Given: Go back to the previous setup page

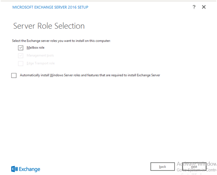Looking at the screenshot, I should point(163,166).
